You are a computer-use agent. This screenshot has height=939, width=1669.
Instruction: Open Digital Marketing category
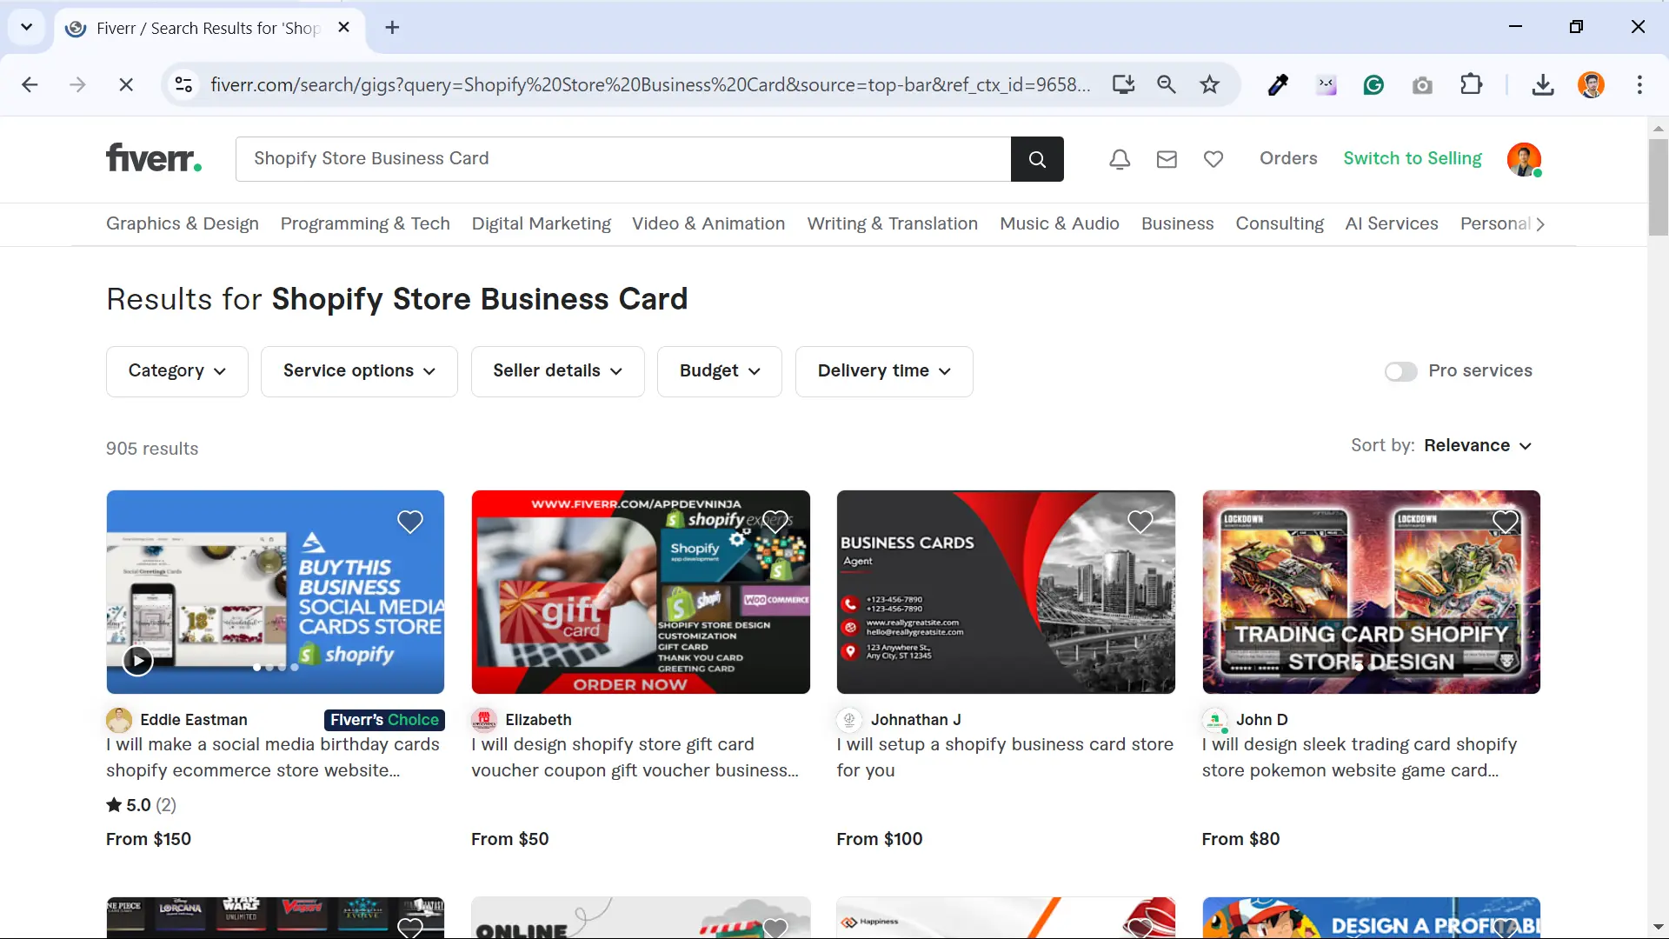point(541,223)
